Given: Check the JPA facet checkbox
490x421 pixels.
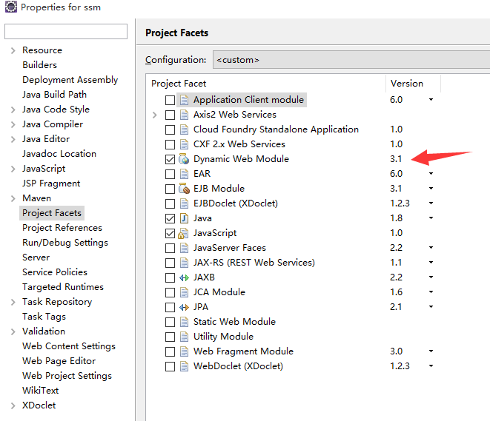Looking at the screenshot, I should [x=170, y=307].
